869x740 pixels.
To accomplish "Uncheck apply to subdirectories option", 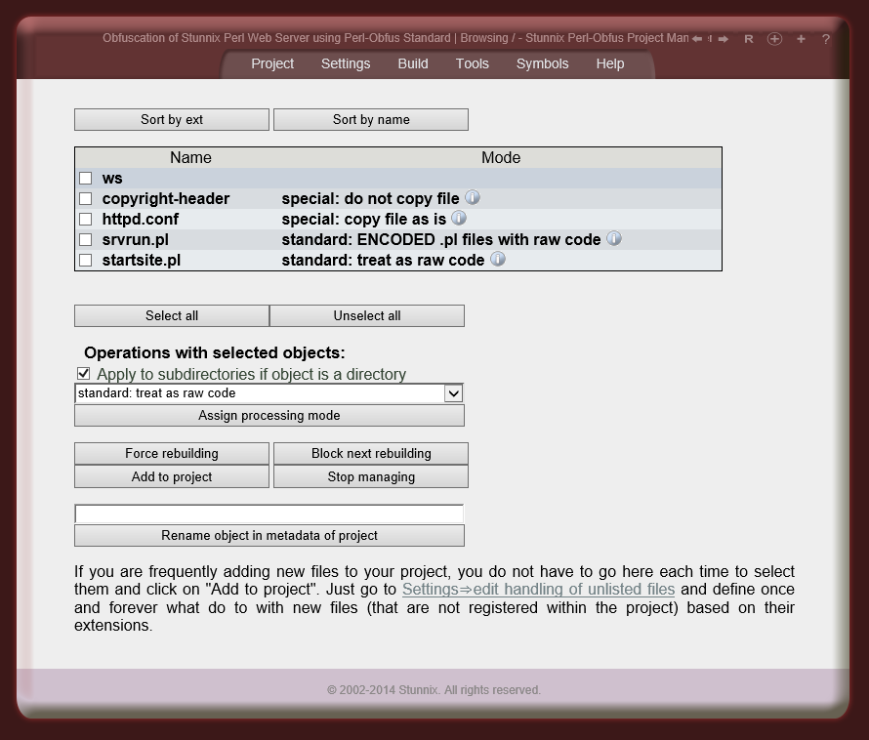I will coord(83,373).
